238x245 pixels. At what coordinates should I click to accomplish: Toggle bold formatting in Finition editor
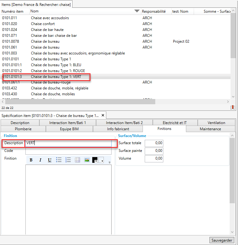[31, 160]
